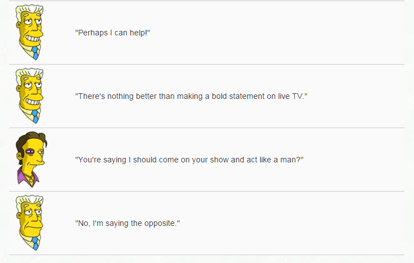Click the bruised black eye on the third portrait
414x263 pixels.
[30, 152]
